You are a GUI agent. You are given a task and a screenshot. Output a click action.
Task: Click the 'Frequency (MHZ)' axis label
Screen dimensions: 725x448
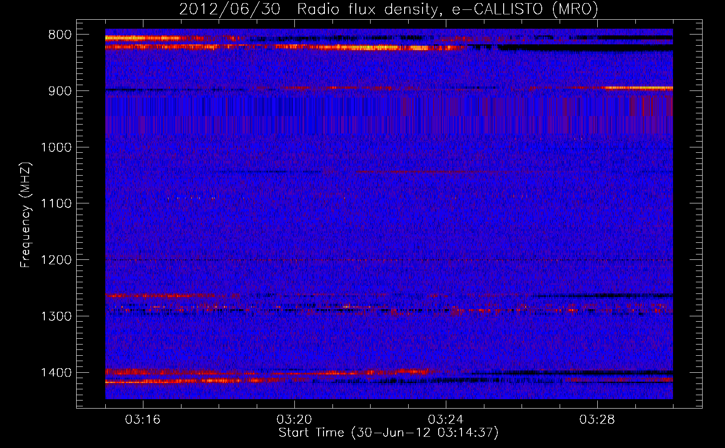26,215
